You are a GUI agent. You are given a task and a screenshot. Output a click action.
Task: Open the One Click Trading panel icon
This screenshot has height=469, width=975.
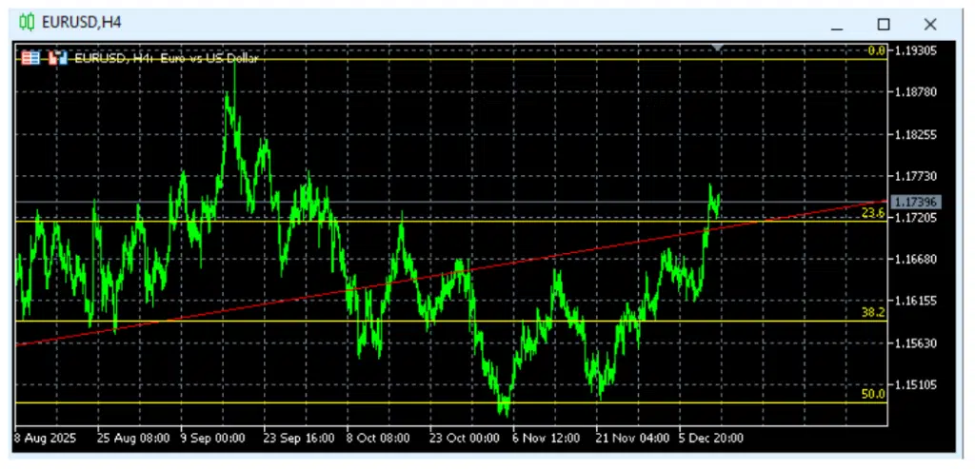(57, 58)
